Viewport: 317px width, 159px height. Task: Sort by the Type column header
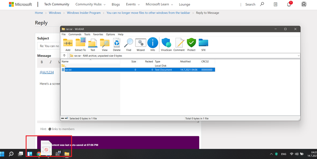coord(167,61)
